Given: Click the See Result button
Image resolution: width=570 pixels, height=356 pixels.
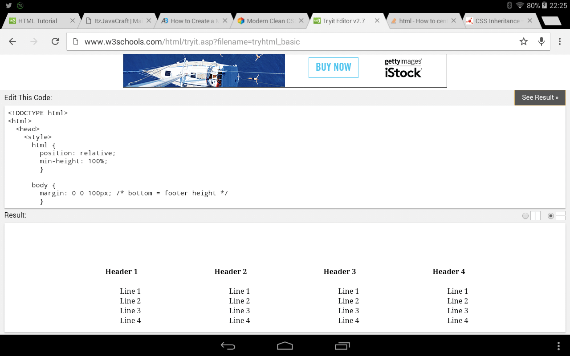Looking at the screenshot, I should tap(540, 97).
